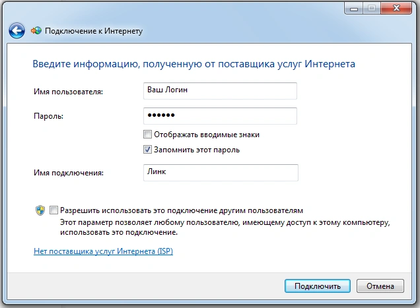Click the 'Имя пользователя:' label

point(67,91)
